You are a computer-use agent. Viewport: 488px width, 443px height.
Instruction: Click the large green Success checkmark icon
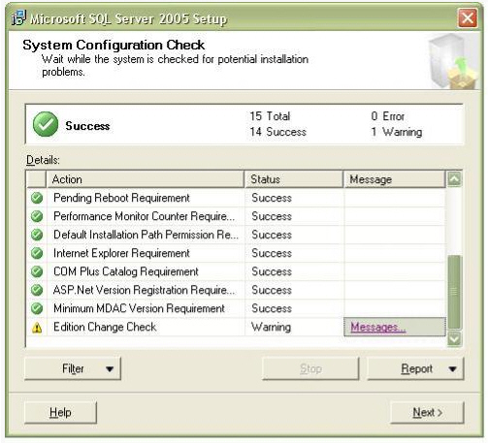coord(46,124)
